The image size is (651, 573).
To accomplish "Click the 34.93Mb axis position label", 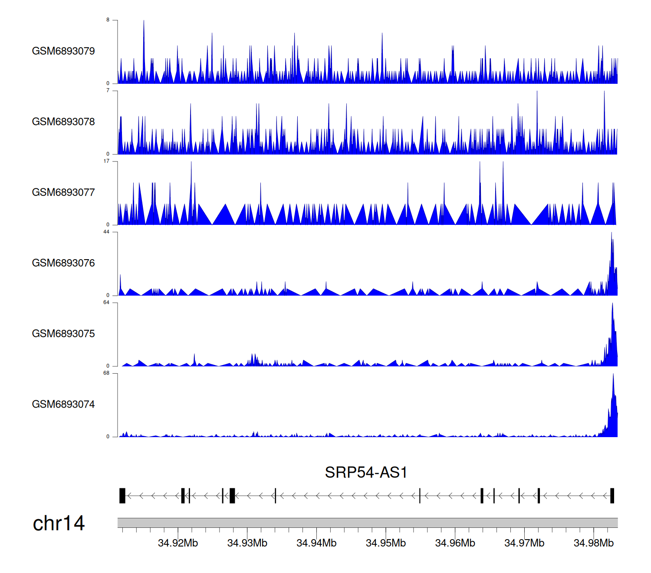I will tap(247, 543).
